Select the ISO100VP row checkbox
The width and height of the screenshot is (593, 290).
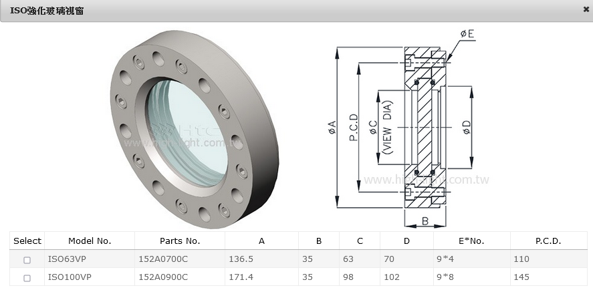(27, 277)
